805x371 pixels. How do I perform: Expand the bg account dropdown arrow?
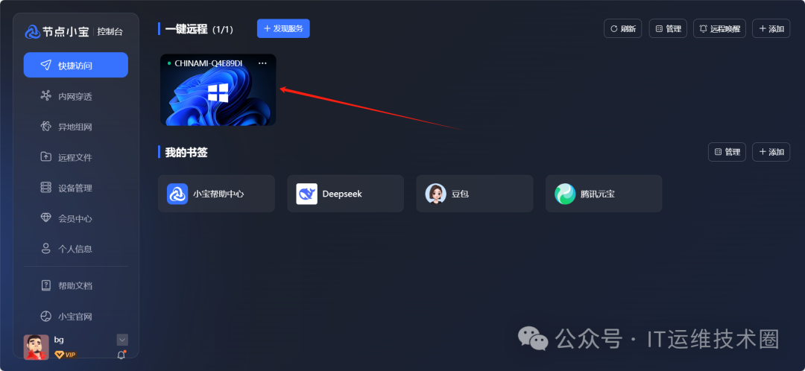122,340
